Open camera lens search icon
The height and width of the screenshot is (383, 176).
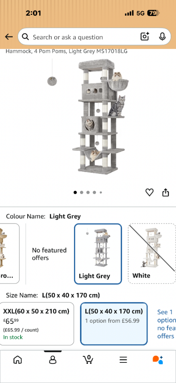click(145, 37)
